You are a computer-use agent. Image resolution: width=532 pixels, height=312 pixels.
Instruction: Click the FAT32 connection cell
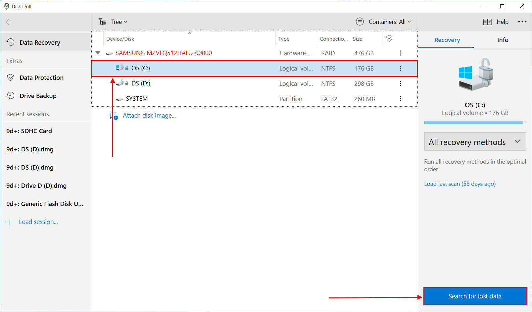pyautogui.click(x=329, y=99)
